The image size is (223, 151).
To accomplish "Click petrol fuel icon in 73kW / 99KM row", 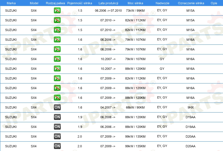I will click(57, 11).
